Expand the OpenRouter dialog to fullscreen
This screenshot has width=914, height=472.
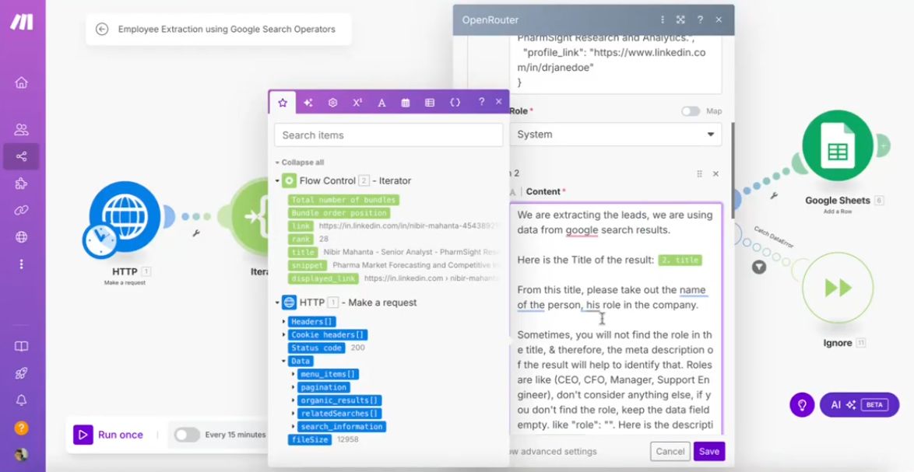point(680,19)
